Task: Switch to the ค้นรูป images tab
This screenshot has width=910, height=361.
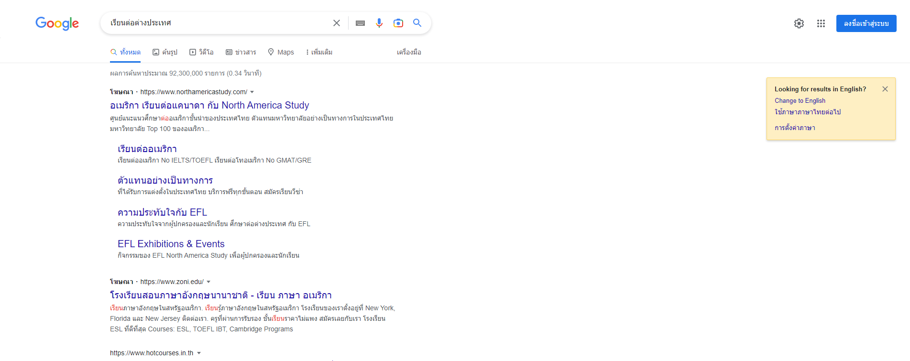Action: point(165,52)
